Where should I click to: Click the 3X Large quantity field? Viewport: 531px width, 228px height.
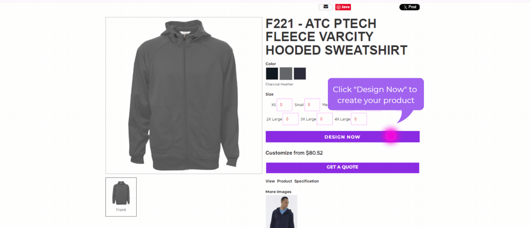[325, 119]
